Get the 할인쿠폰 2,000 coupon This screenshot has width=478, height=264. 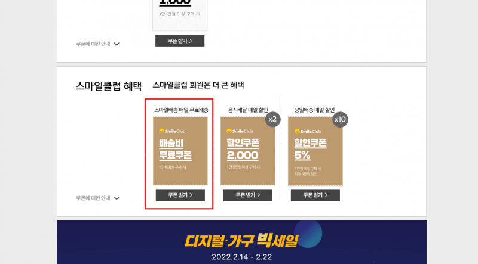248,195
